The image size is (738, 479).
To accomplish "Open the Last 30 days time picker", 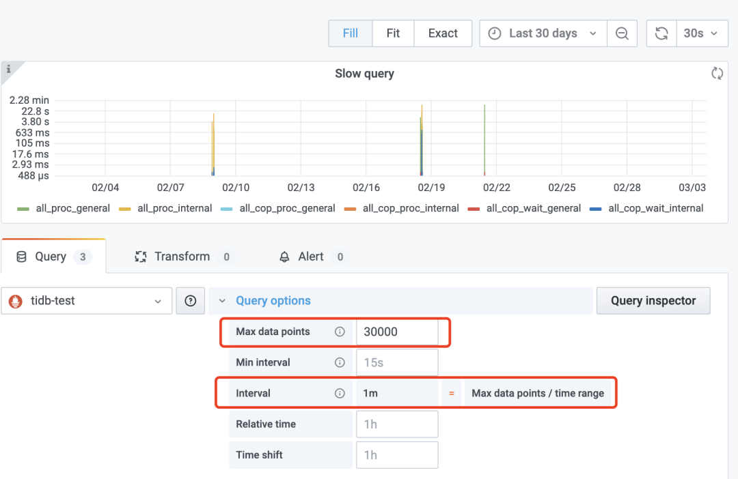I will pos(543,33).
